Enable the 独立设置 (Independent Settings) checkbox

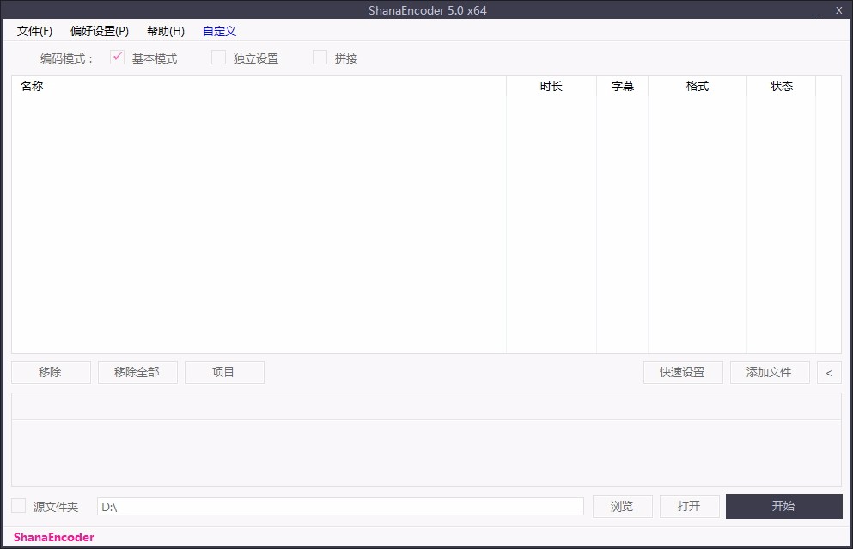(x=218, y=58)
